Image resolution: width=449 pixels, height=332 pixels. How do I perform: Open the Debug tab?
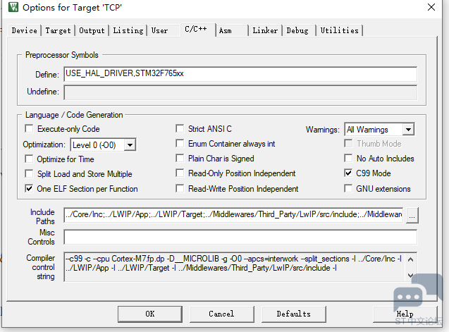click(x=297, y=30)
